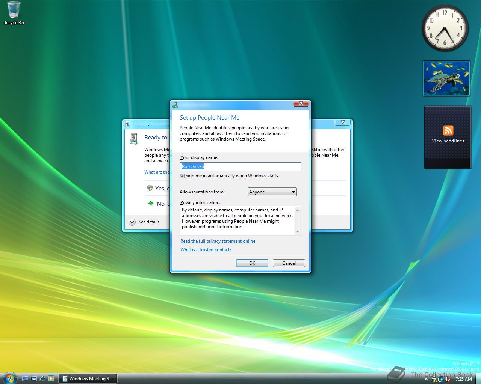Click OK in People Near Me
The width and height of the screenshot is (481, 384).
pyautogui.click(x=252, y=263)
